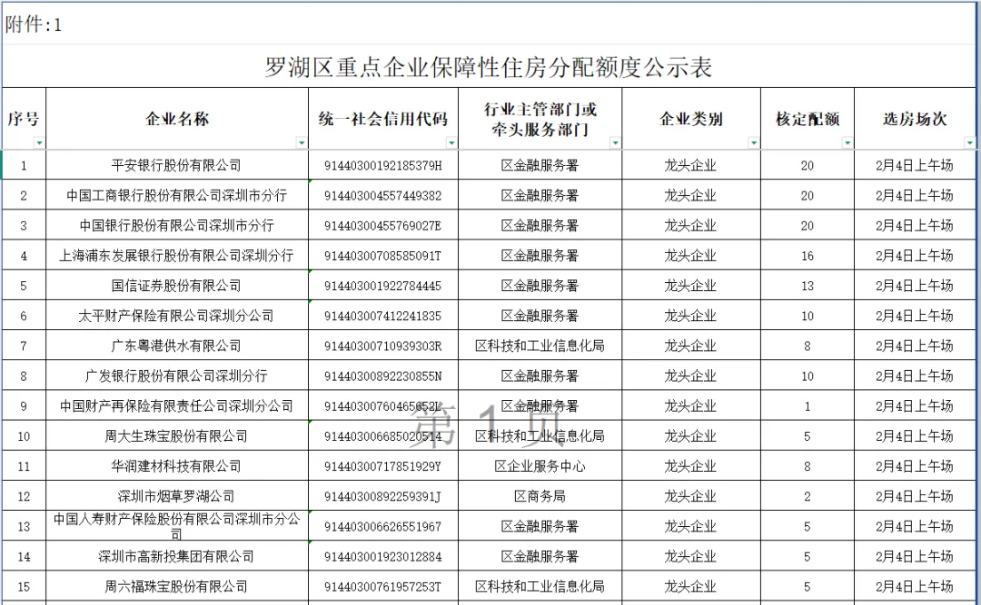Click the 企业类别 header cell
Viewport: 981px width, 605px height.
[691, 119]
